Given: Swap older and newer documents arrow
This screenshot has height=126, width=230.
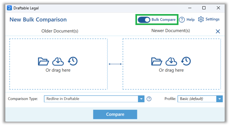Looking at the screenshot, I should [x=115, y=64].
